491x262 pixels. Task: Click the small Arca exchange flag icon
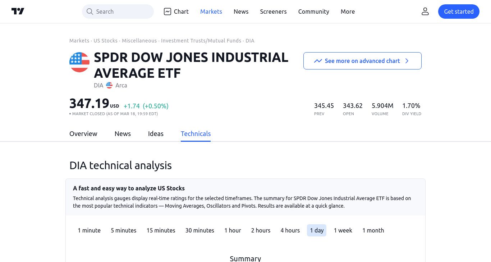pyautogui.click(x=109, y=85)
